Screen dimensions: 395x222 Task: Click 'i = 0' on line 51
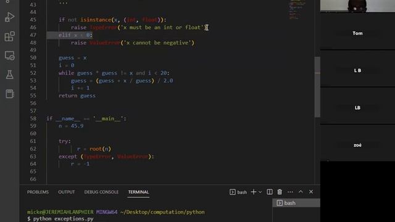(x=67, y=65)
